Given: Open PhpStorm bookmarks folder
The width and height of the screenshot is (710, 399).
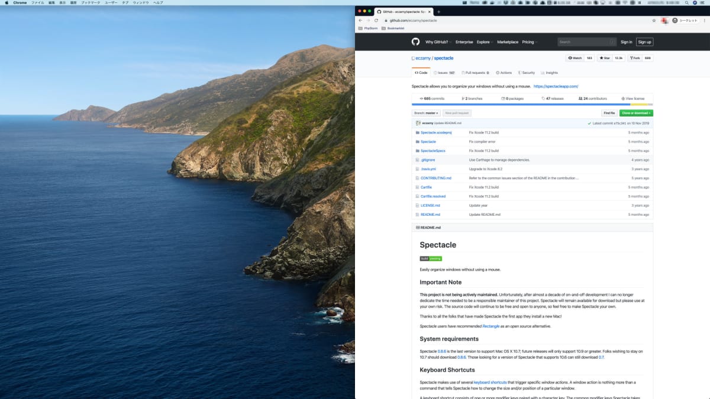Looking at the screenshot, I should [368, 28].
